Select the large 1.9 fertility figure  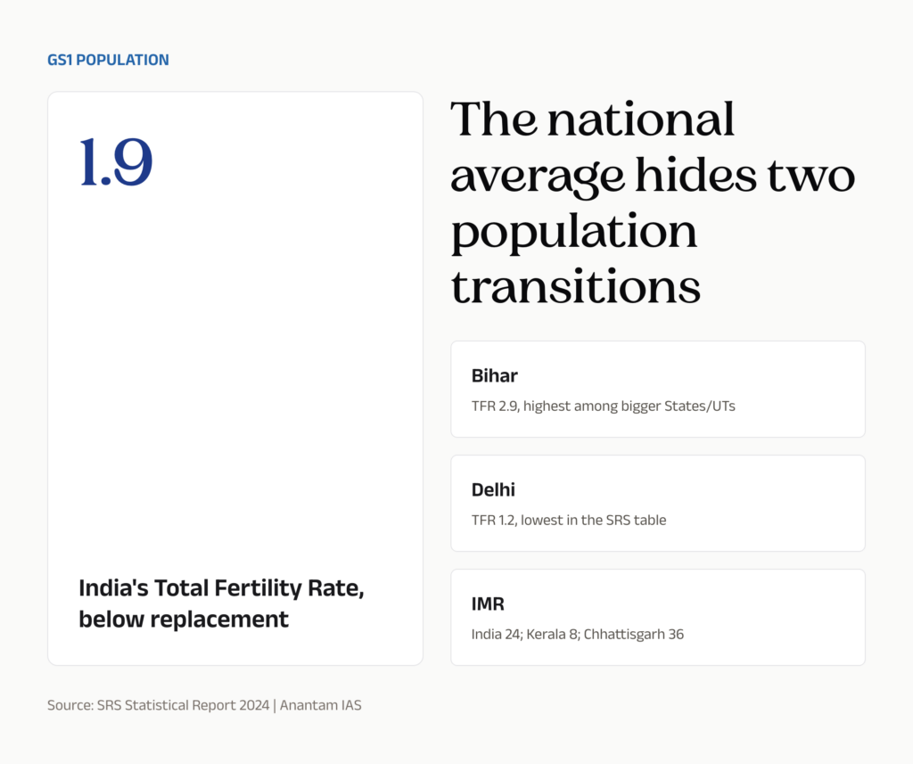[x=116, y=162]
